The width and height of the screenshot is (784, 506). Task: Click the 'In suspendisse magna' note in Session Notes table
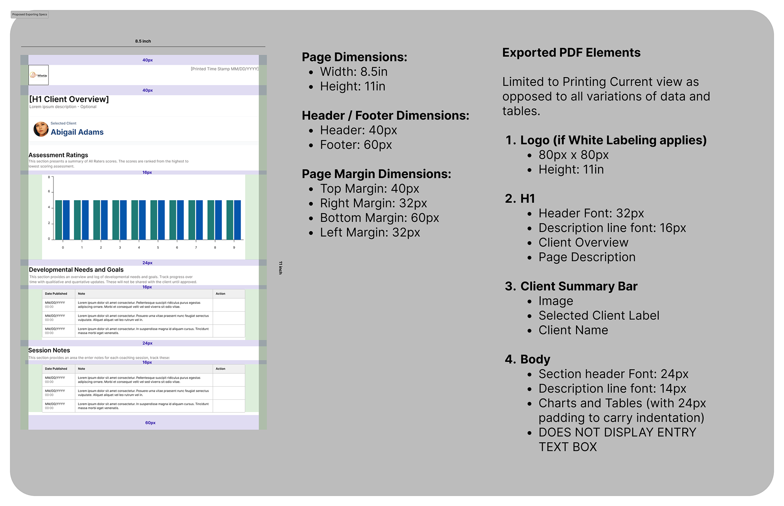(x=143, y=406)
